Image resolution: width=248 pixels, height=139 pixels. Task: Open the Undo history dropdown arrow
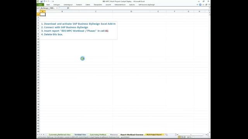click(46, 2)
